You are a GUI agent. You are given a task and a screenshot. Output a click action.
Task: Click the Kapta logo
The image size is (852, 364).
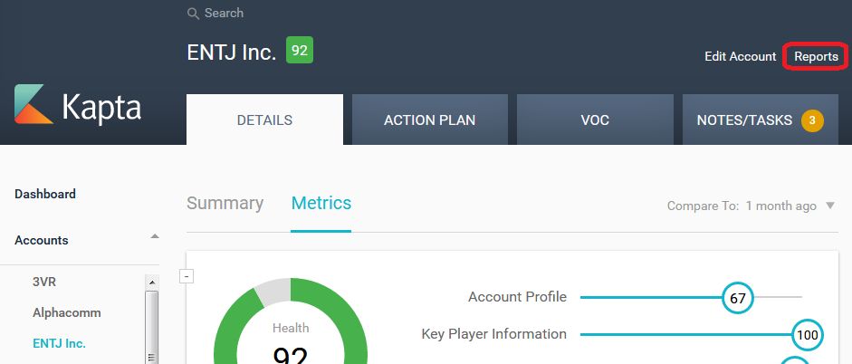tap(78, 105)
